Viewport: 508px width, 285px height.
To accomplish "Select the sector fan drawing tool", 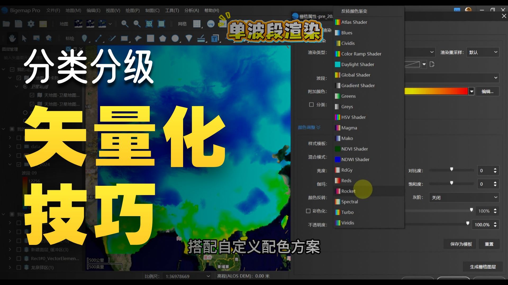I will coord(189,39).
